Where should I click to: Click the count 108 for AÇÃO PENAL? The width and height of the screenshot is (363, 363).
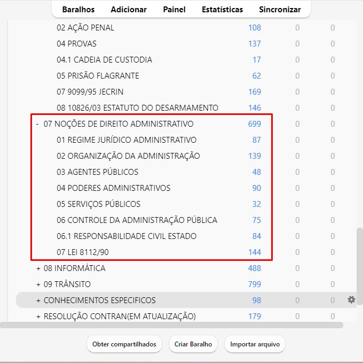255,28
